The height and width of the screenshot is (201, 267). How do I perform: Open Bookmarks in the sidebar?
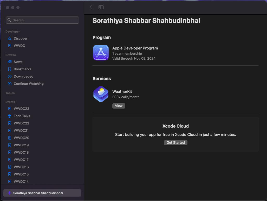[x=22, y=69]
